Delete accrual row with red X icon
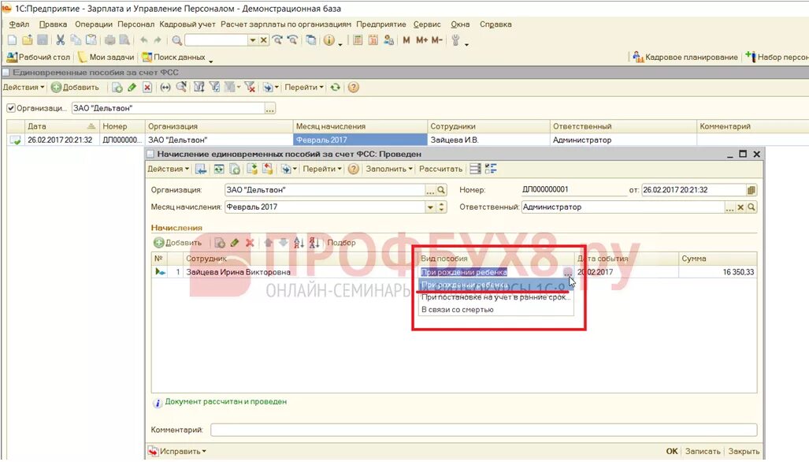 (x=250, y=243)
